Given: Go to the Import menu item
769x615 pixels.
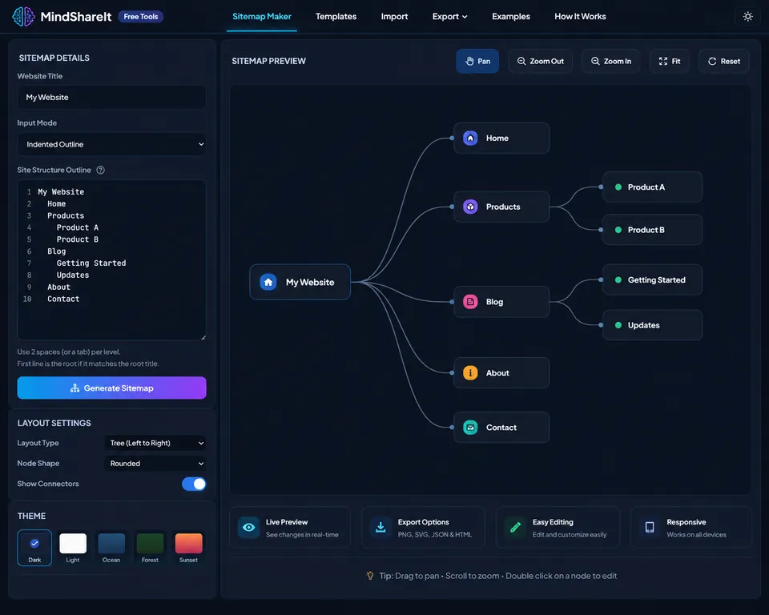Looking at the screenshot, I should point(394,17).
